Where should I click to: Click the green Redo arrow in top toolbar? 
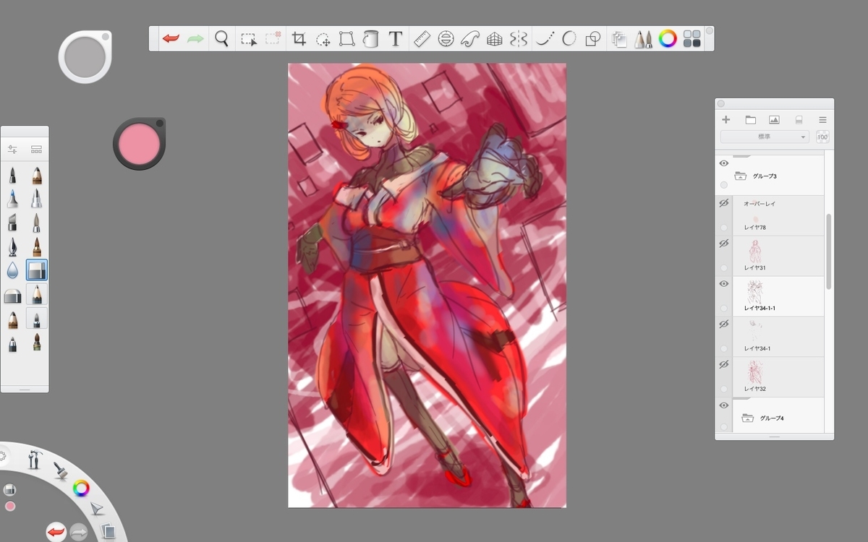coord(195,38)
